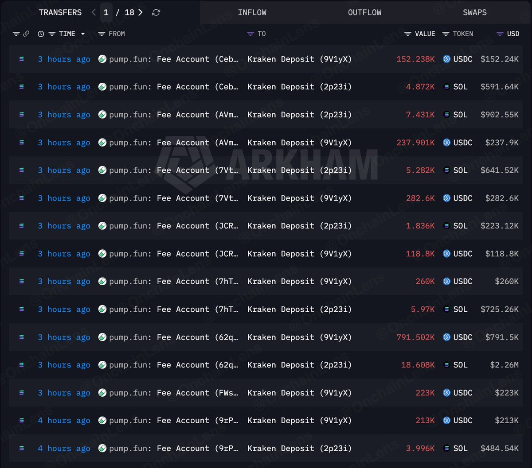Image resolution: width=532 pixels, height=468 pixels.
Task: Refresh the transfers list
Action: [156, 12]
